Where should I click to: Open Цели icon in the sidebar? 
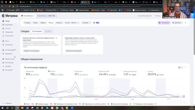pyautogui.click(x=3, y=41)
